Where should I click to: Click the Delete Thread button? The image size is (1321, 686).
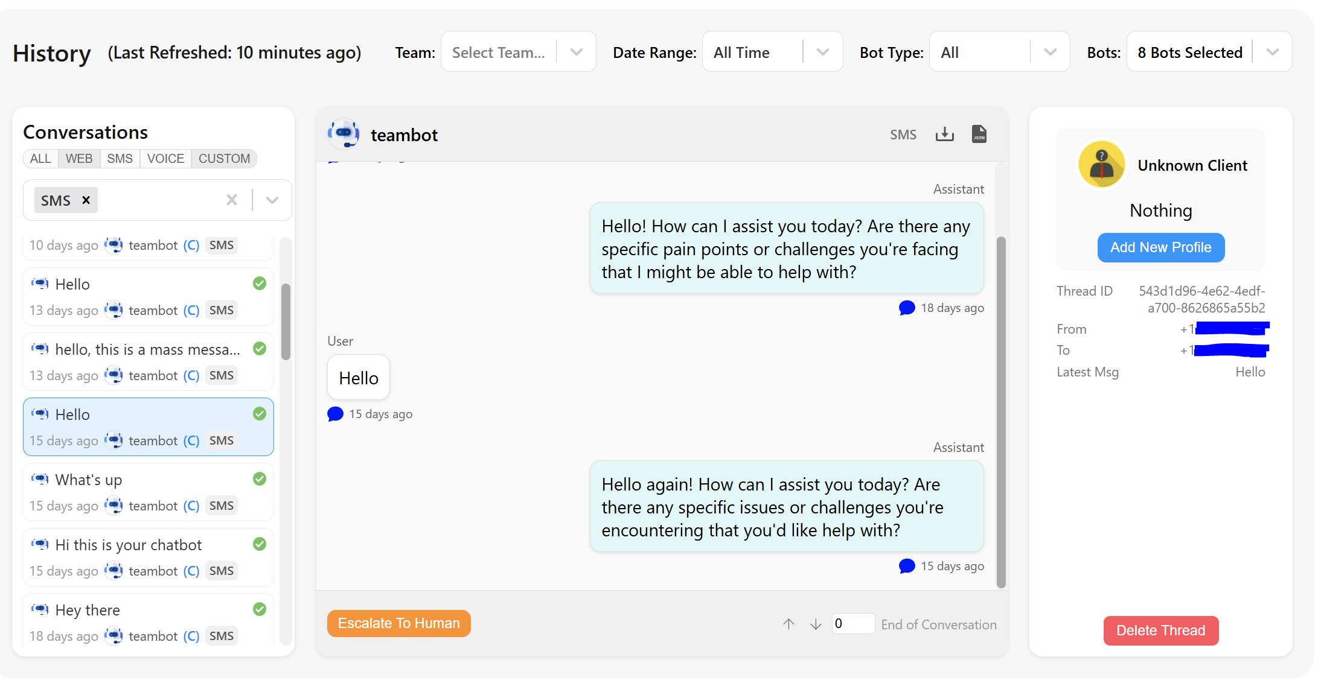tap(1160, 630)
